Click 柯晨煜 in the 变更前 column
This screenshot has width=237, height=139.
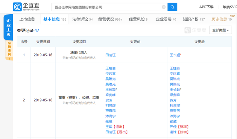111,106
